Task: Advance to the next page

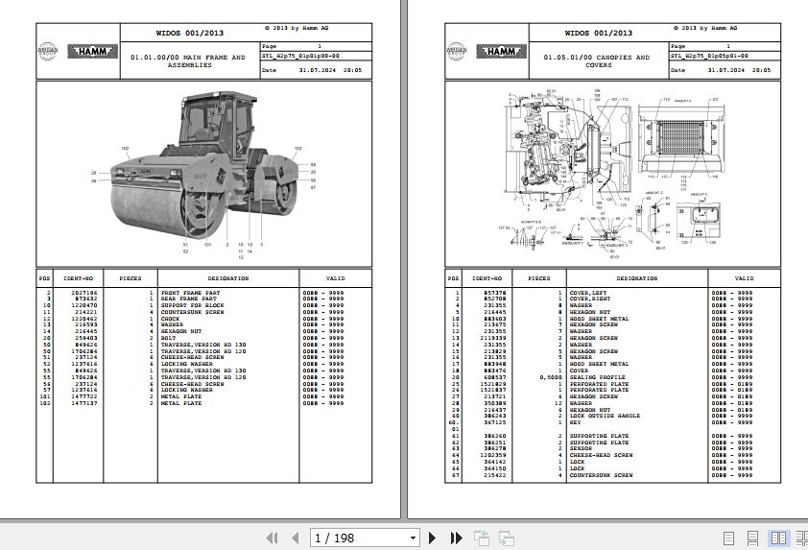Action: [x=433, y=538]
